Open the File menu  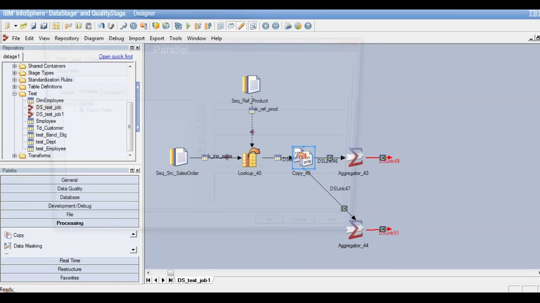[x=16, y=38]
